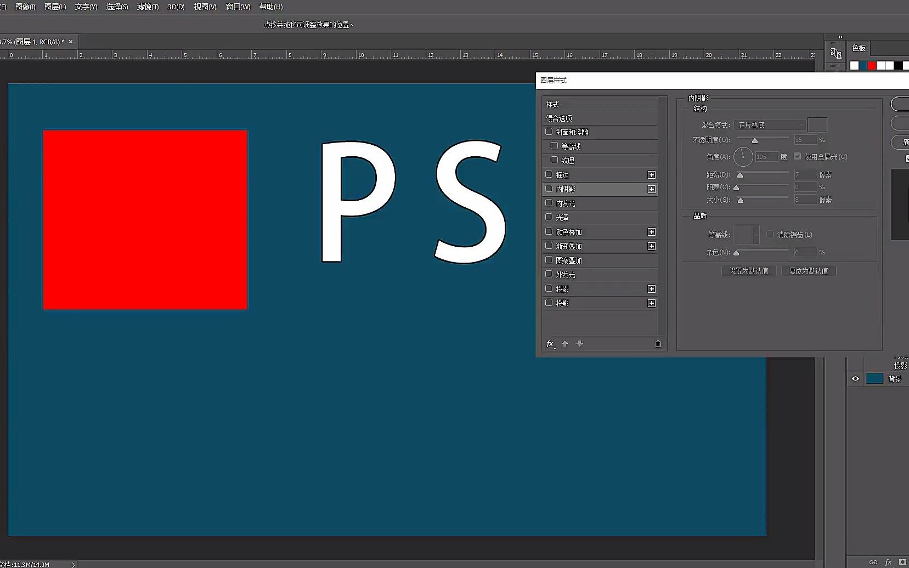Enable the 内发光 checkbox
The height and width of the screenshot is (568, 909).
549,203
